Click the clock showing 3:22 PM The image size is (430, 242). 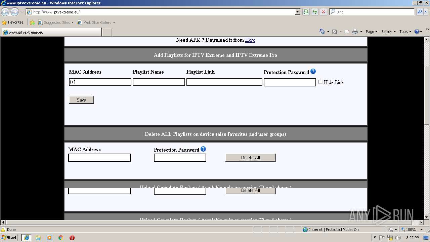(x=413, y=238)
